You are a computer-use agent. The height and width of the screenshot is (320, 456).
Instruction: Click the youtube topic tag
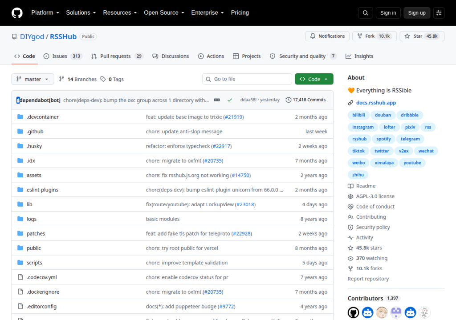click(x=412, y=163)
